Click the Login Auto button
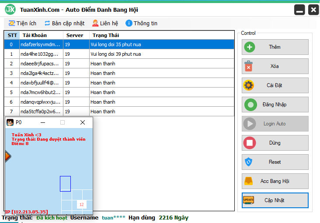320x223 pixels. click(x=275, y=124)
